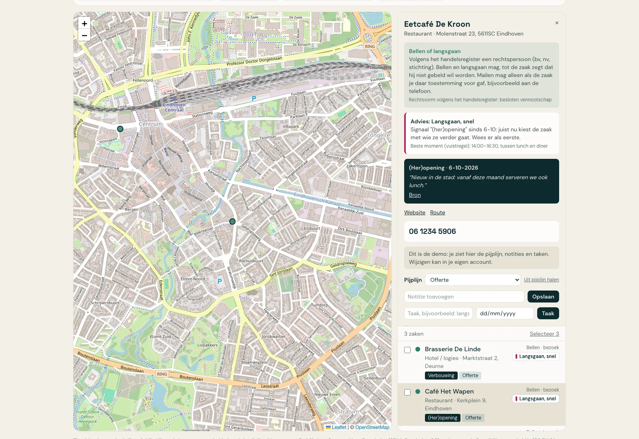This screenshot has width=639, height=439.
Task: Add a task with the Taak button
Action: [548, 313]
